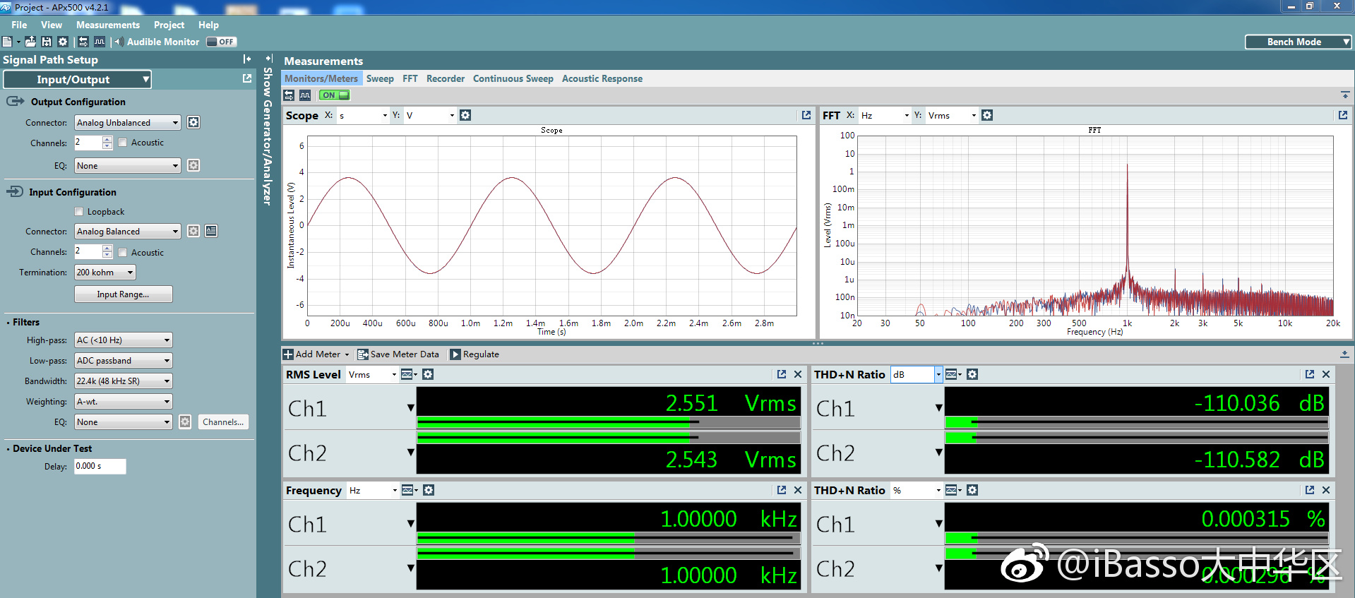Close the RMS Level meter

tap(798, 374)
